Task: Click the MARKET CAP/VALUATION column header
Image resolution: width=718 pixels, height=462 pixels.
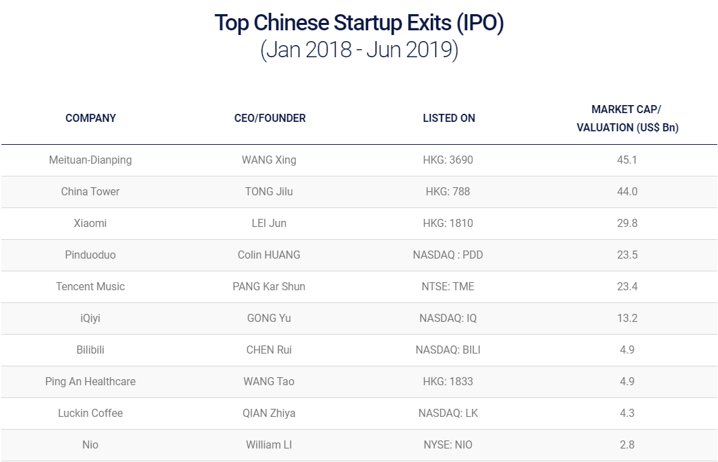Action: (628, 119)
